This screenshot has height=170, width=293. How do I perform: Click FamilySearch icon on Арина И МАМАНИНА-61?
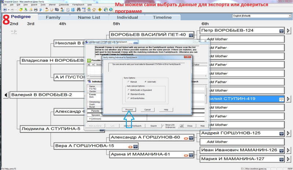[191, 155]
